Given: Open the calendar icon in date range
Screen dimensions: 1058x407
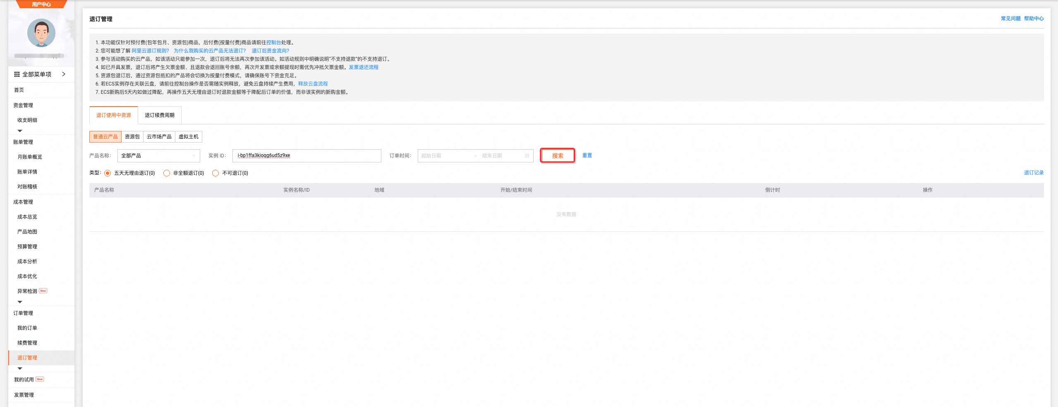Looking at the screenshot, I should pyautogui.click(x=527, y=156).
